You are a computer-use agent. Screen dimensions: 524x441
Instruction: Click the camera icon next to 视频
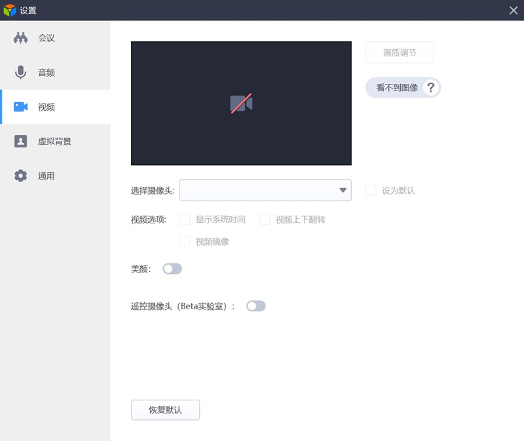pyautogui.click(x=22, y=107)
